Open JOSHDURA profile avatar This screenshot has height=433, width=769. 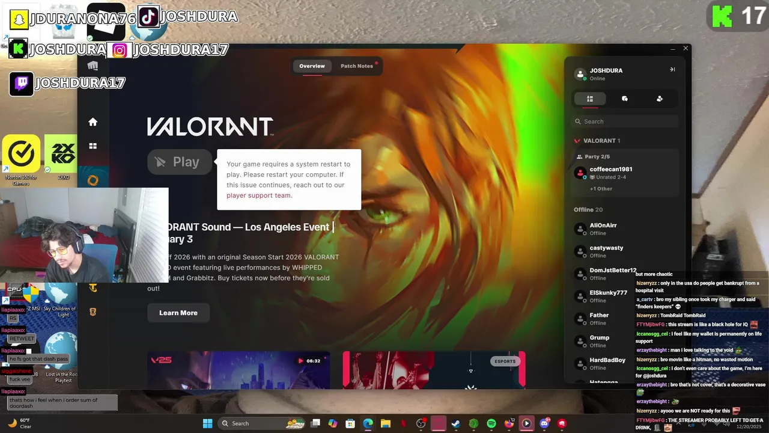[x=580, y=75]
